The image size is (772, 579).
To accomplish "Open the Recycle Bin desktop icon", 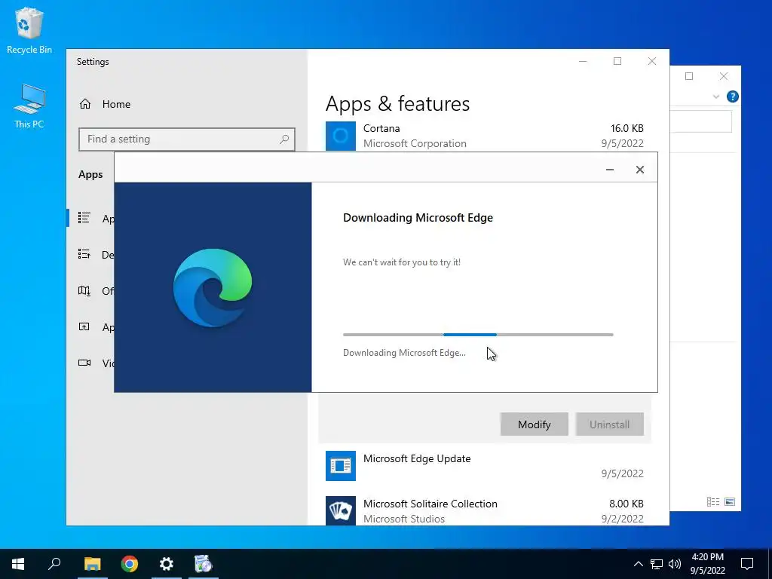I will point(29,30).
